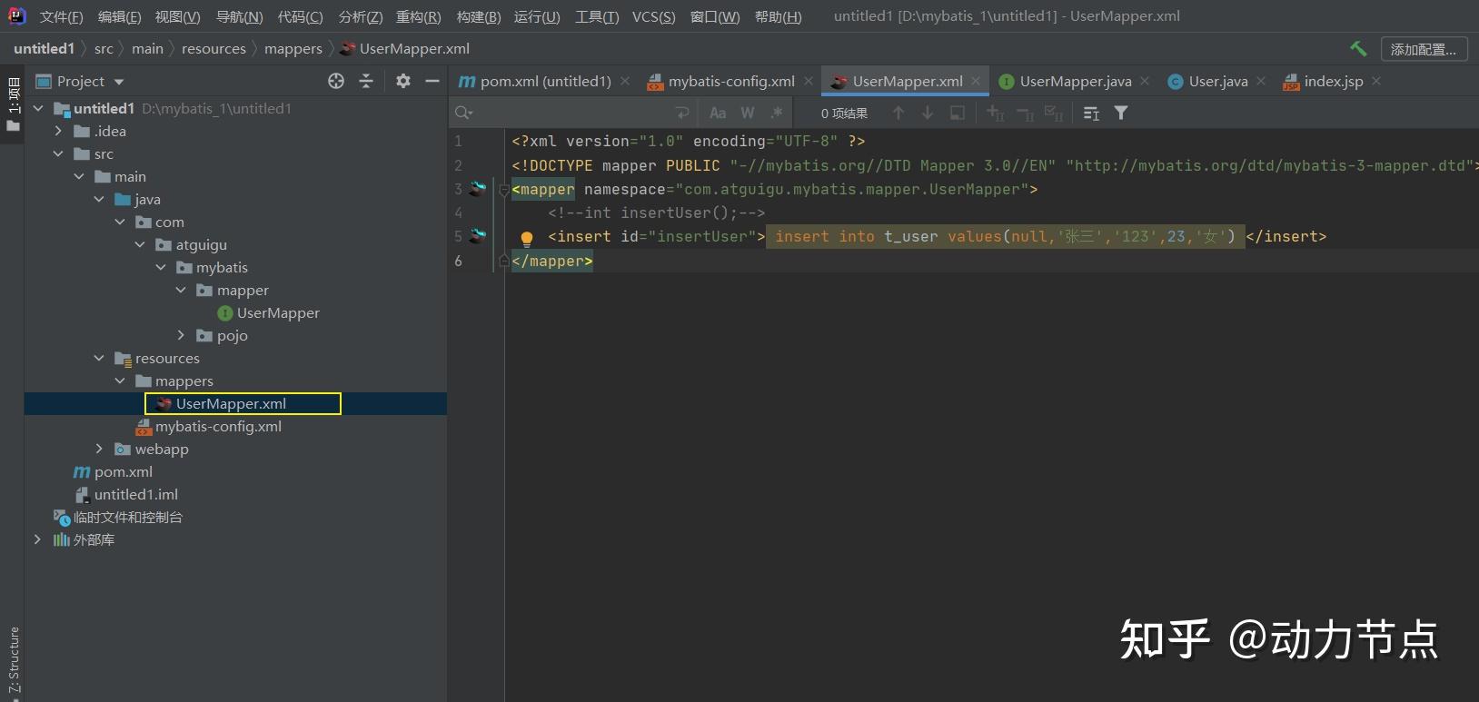The width and height of the screenshot is (1479, 702).
Task: Open the 帮助(H) menu
Action: tap(778, 16)
